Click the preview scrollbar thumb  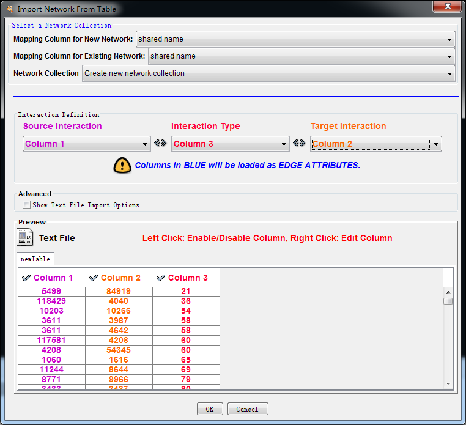(448, 301)
